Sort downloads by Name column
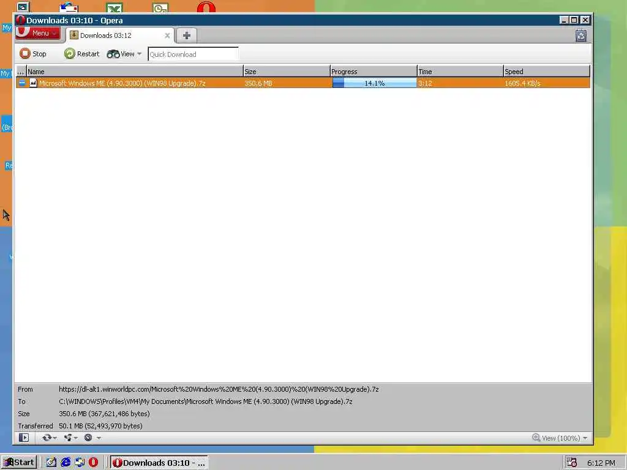The height and width of the screenshot is (470, 627). pos(135,72)
